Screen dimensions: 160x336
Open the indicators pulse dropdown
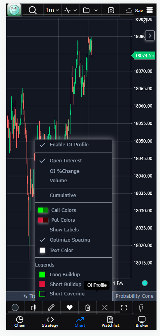pyautogui.click(x=70, y=10)
